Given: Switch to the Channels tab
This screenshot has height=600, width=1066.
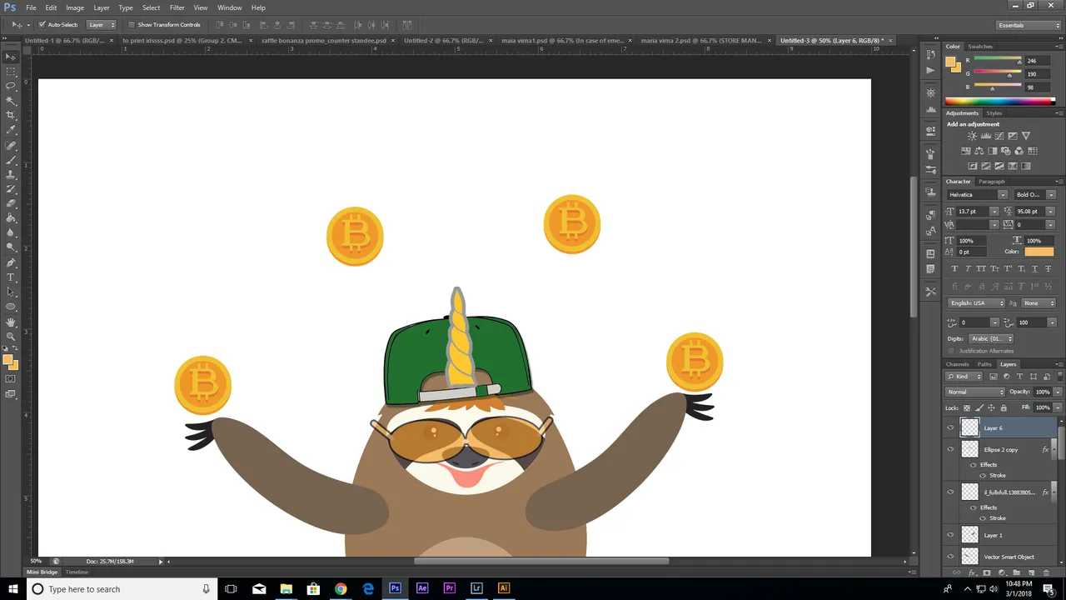Looking at the screenshot, I should (957, 364).
